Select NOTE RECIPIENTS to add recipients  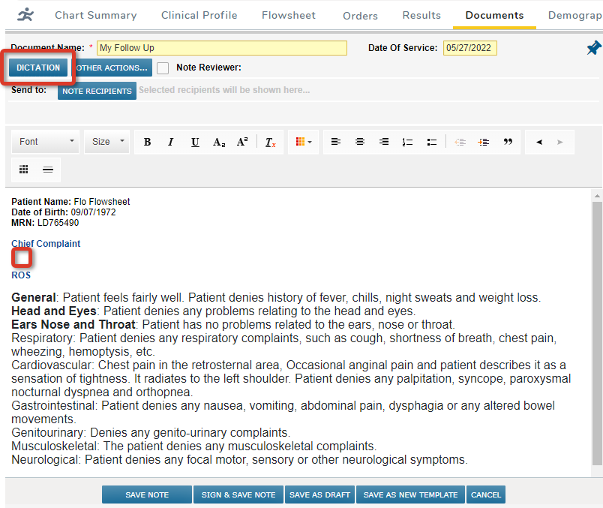(x=97, y=92)
